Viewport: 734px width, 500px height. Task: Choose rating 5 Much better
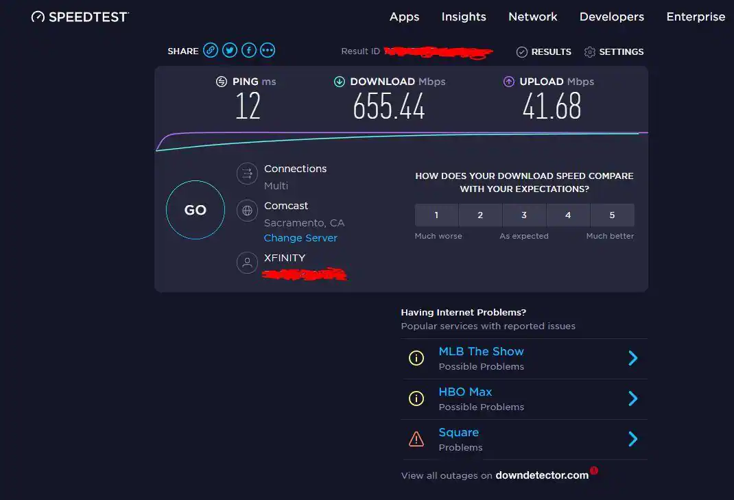pos(612,215)
